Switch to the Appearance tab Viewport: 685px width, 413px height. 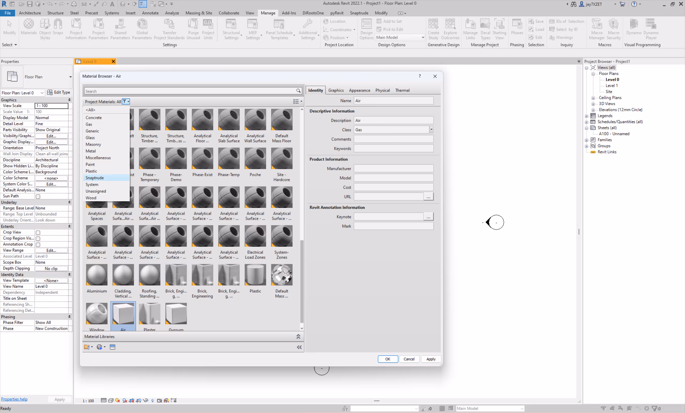359,90
